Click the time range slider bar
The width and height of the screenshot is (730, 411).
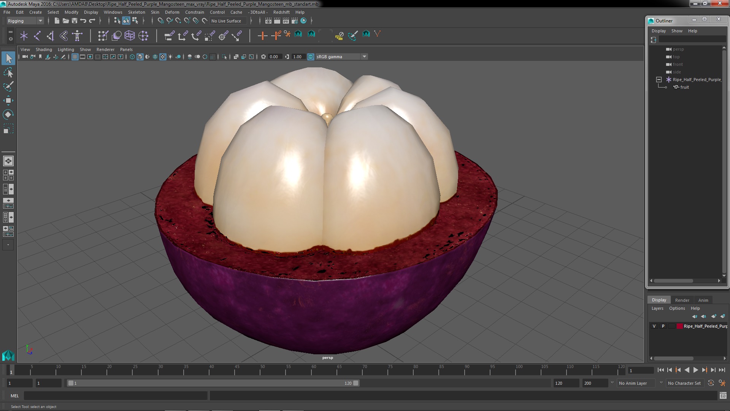point(213,383)
